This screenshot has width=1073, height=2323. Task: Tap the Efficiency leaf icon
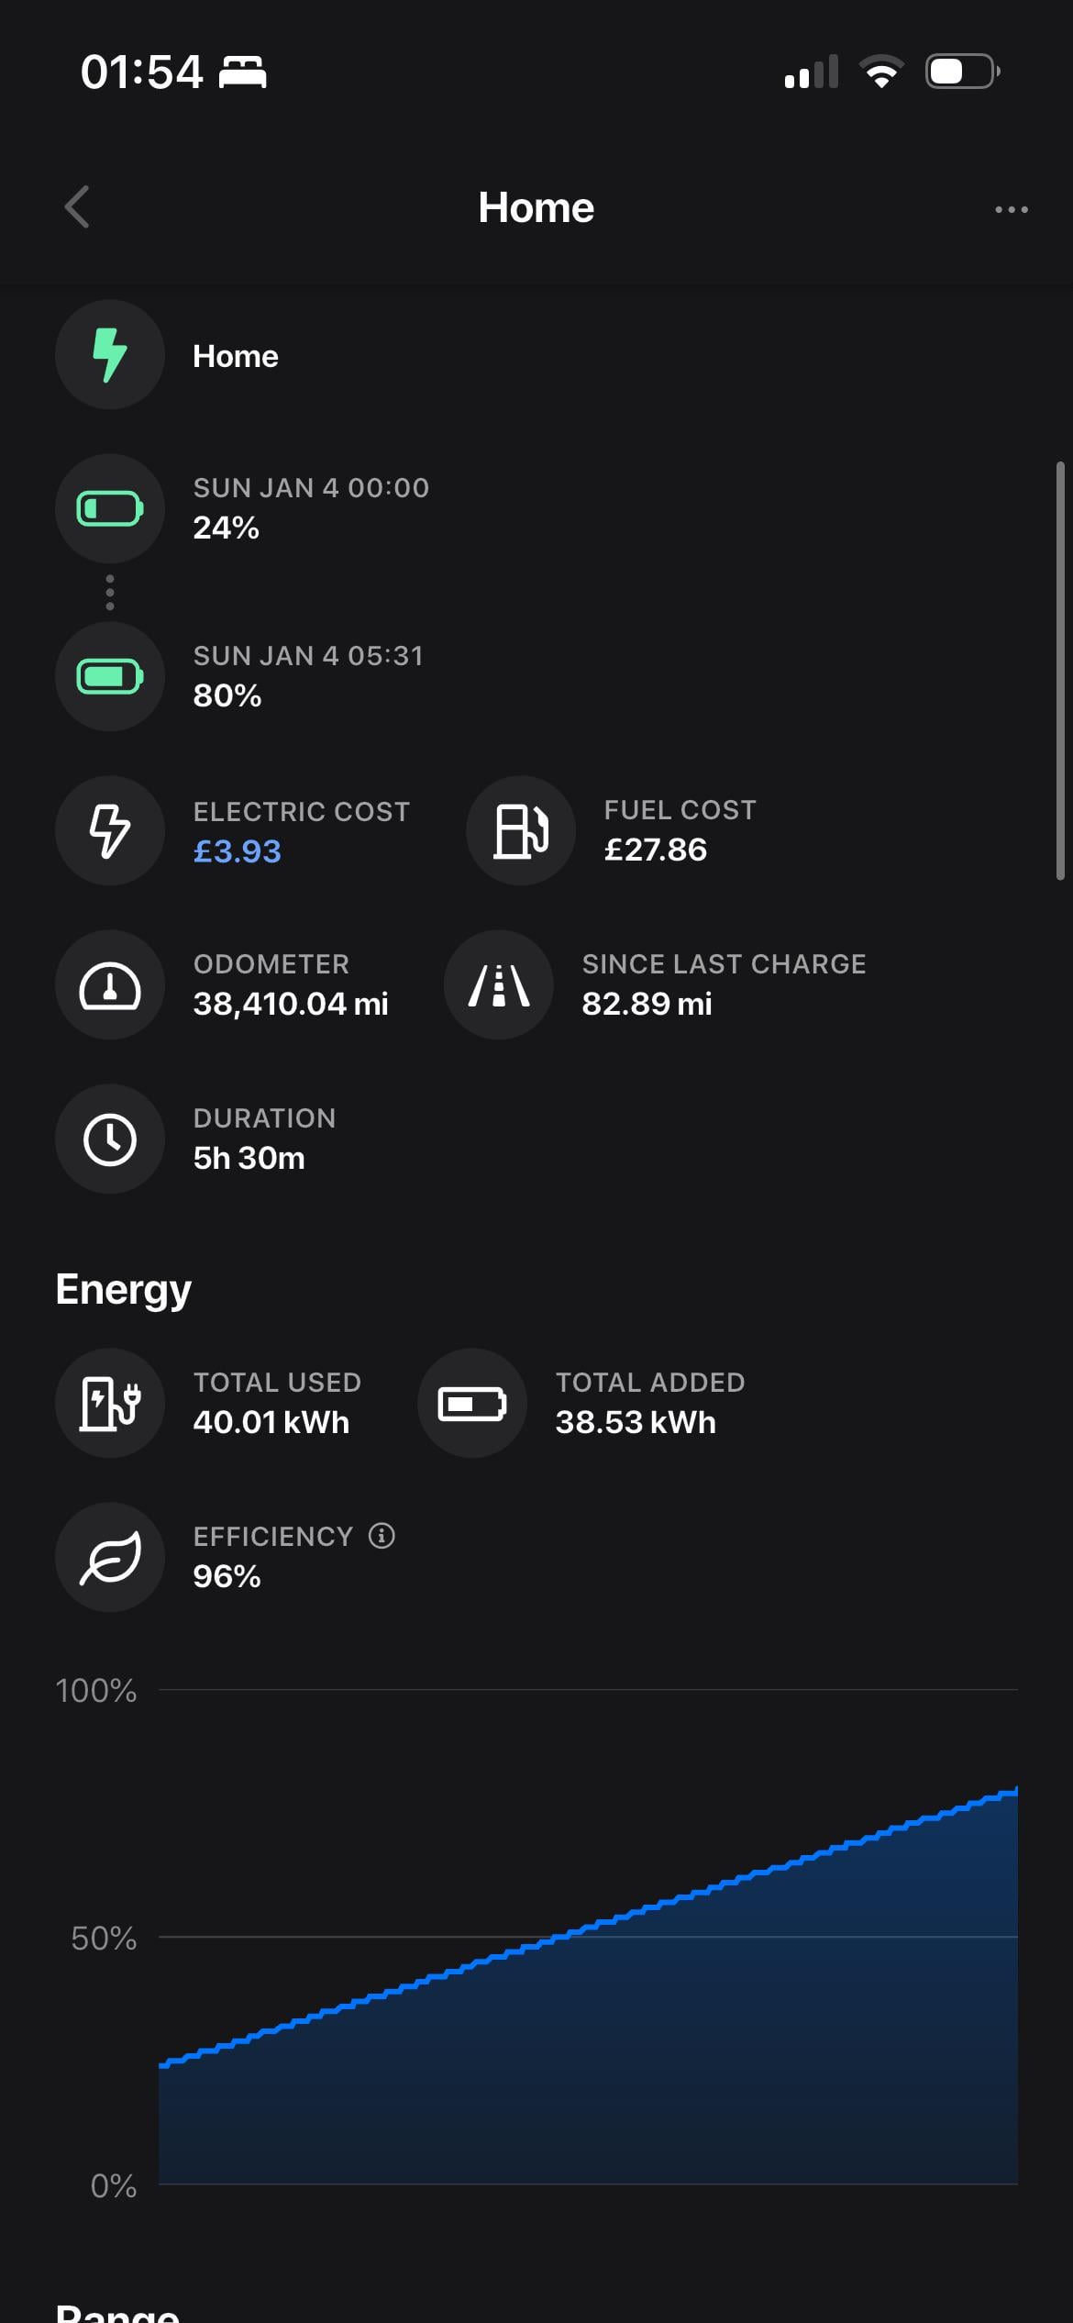point(110,1558)
